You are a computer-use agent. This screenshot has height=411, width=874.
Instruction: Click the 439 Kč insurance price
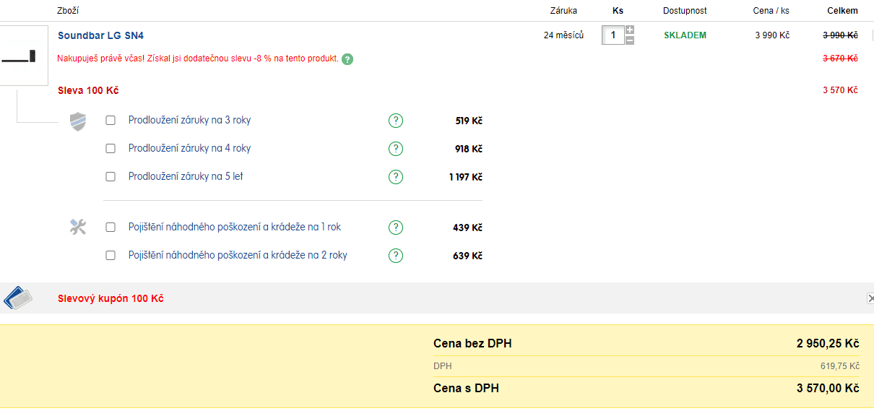coord(468,228)
